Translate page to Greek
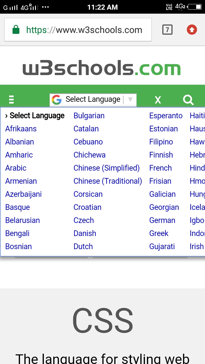 pyautogui.click(x=159, y=233)
